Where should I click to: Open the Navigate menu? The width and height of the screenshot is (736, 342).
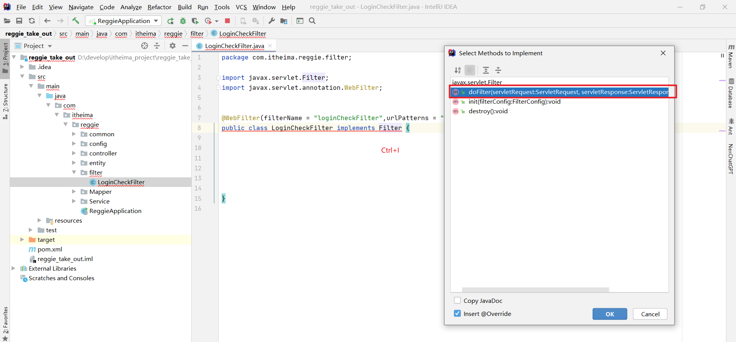click(x=81, y=7)
